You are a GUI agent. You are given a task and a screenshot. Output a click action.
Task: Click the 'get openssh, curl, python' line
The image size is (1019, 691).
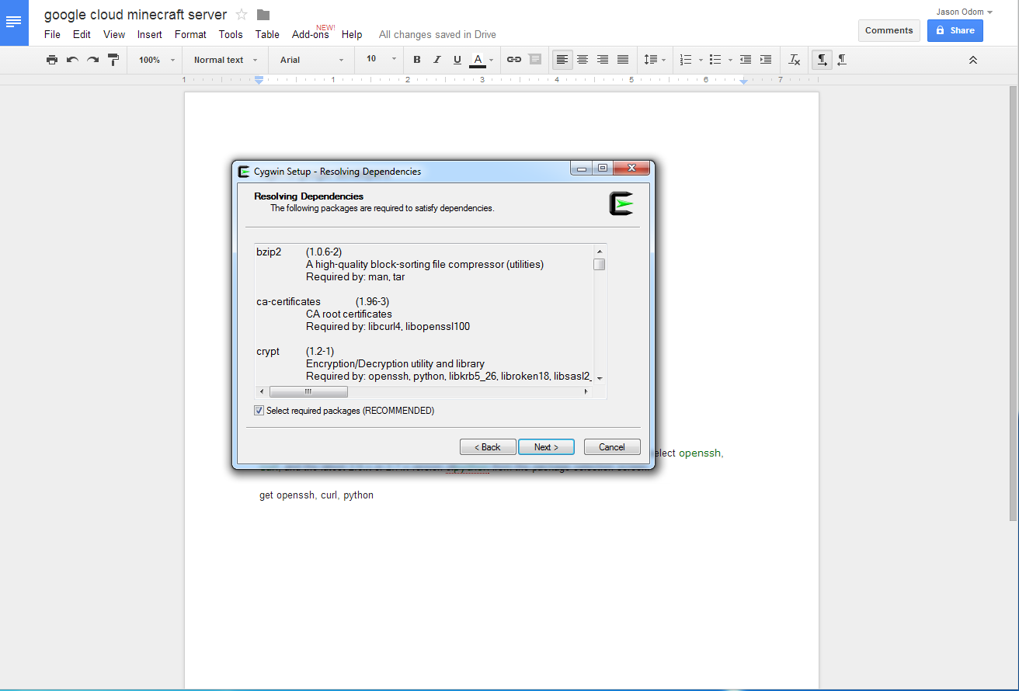pos(316,495)
